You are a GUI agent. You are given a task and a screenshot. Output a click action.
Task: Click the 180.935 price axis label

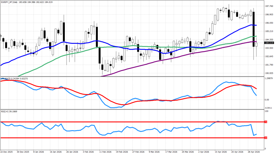269,73
